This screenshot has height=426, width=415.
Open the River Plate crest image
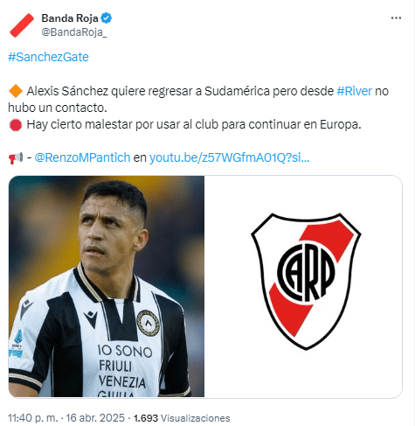[303, 286]
